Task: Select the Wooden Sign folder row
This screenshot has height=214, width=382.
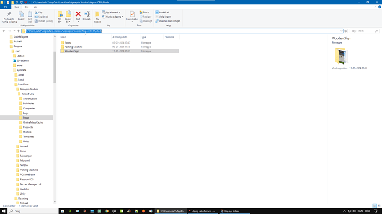Action: [120, 51]
